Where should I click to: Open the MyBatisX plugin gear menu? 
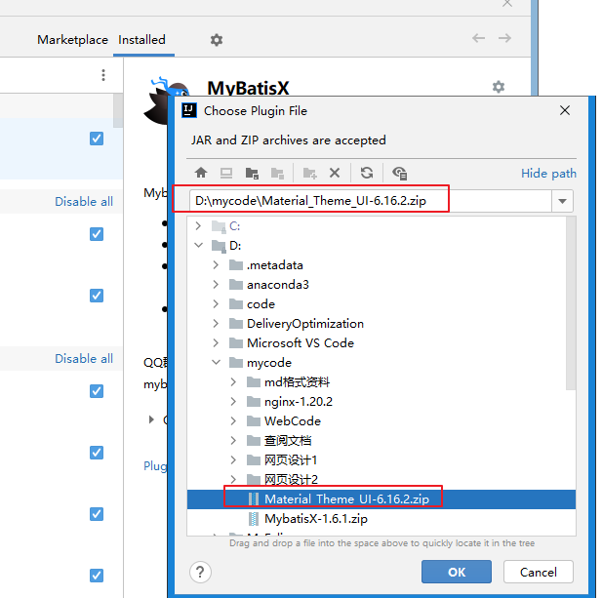[x=499, y=87]
